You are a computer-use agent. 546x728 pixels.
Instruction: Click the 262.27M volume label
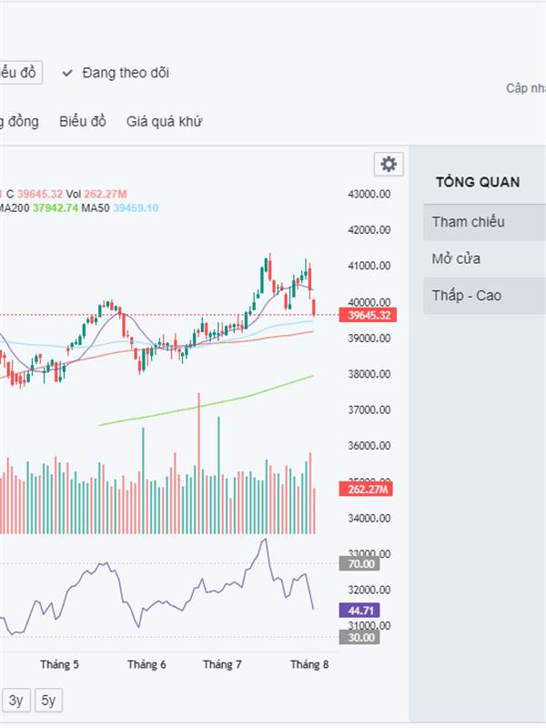pyautogui.click(x=366, y=489)
